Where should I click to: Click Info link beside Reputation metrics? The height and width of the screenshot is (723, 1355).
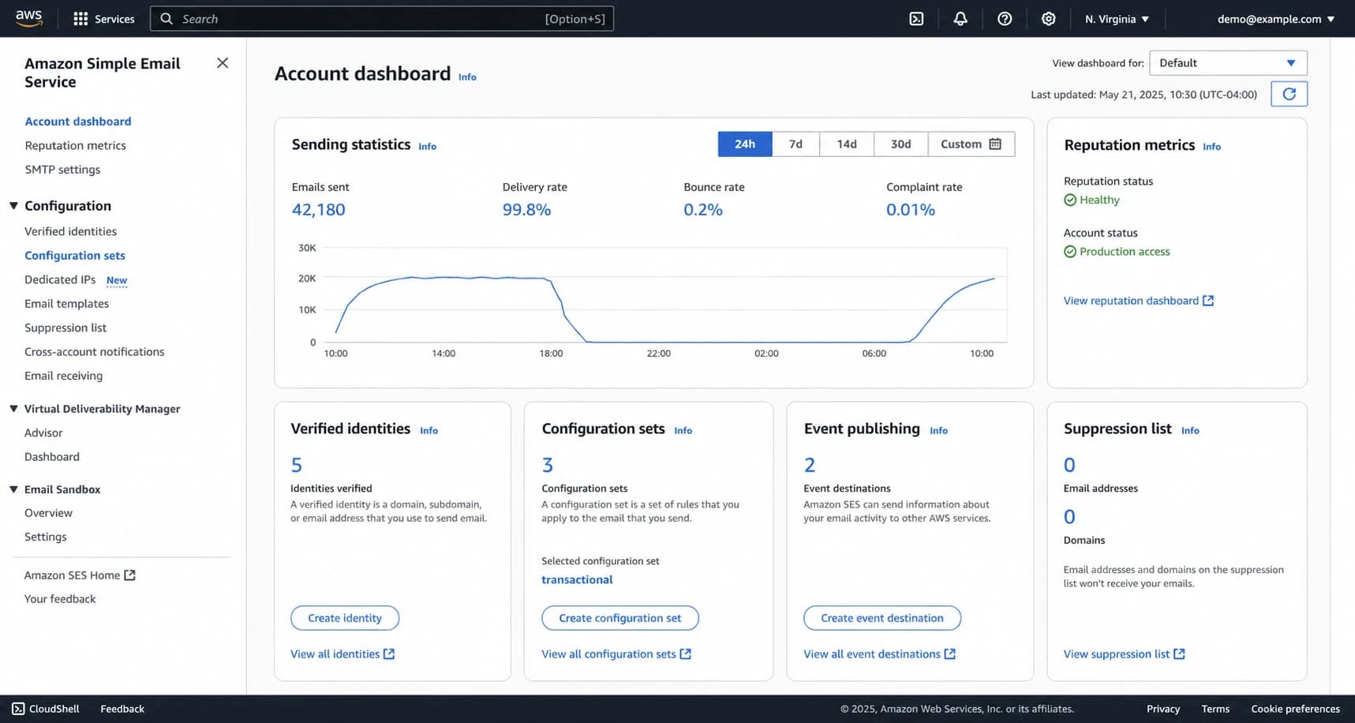click(1211, 147)
